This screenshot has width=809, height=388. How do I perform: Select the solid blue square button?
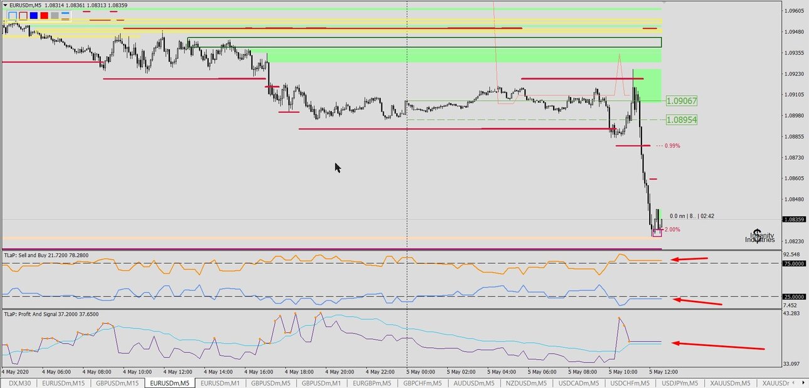(x=34, y=15)
